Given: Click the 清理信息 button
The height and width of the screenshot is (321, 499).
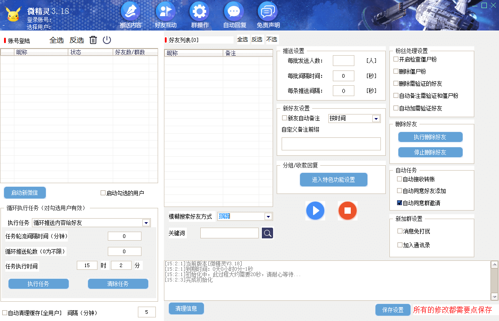Looking at the screenshot, I should pyautogui.click(x=186, y=308).
